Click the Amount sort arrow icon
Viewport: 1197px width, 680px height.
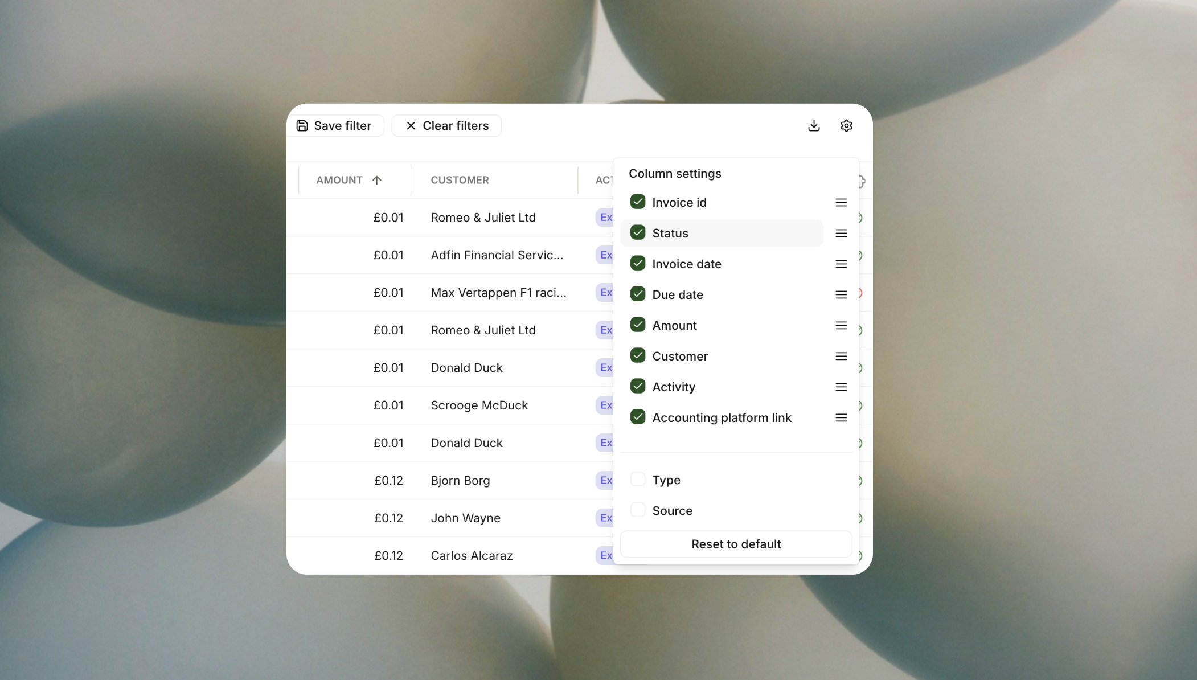click(x=377, y=180)
